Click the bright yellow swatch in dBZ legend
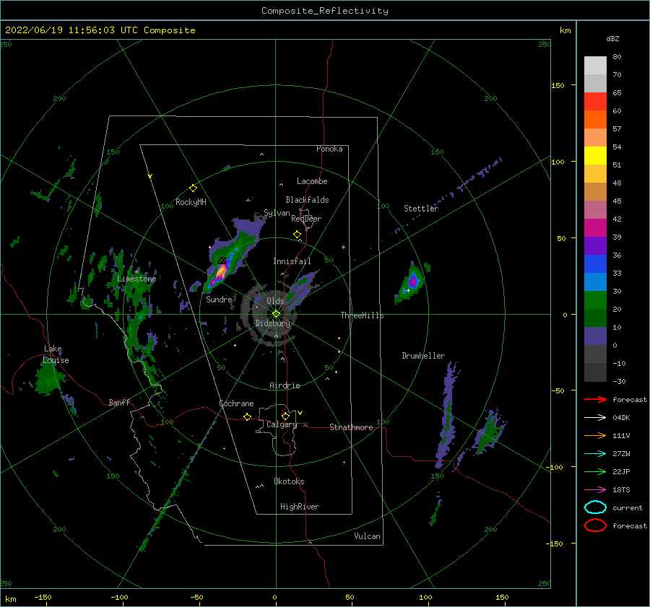The image size is (650, 607). [x=595, y=156]
